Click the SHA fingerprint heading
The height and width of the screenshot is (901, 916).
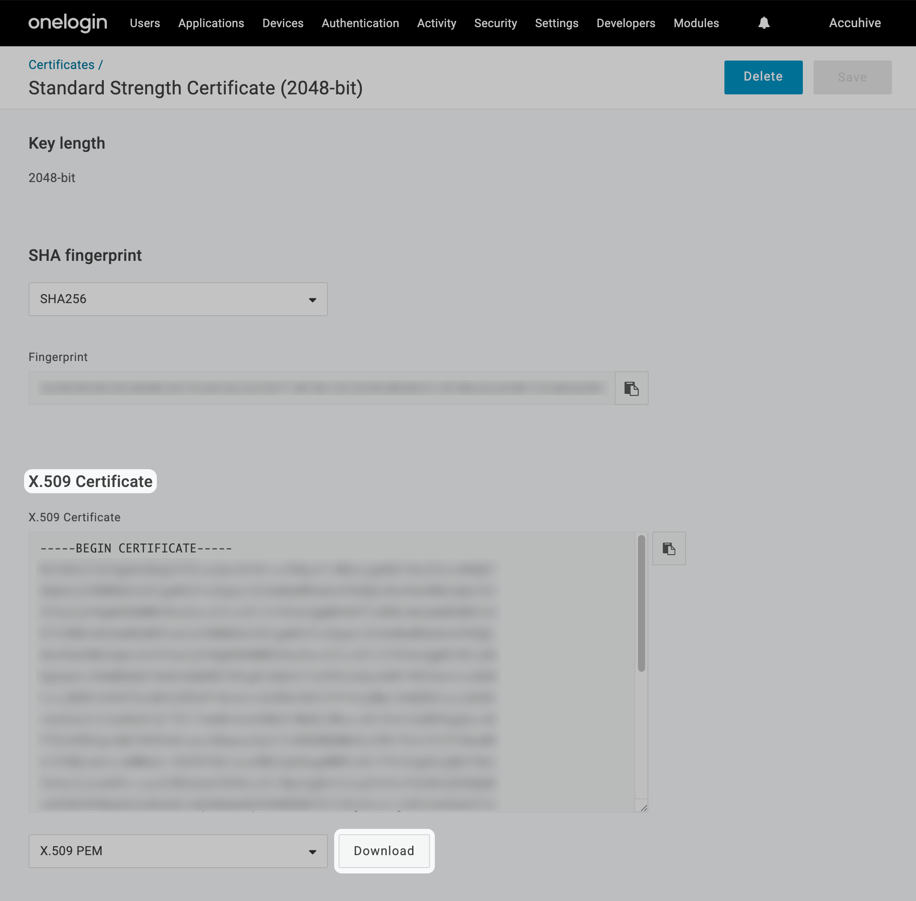click(85, 256)
